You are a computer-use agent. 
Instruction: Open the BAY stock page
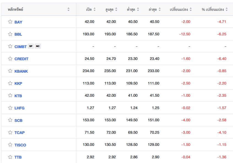[x=18, y=22]
